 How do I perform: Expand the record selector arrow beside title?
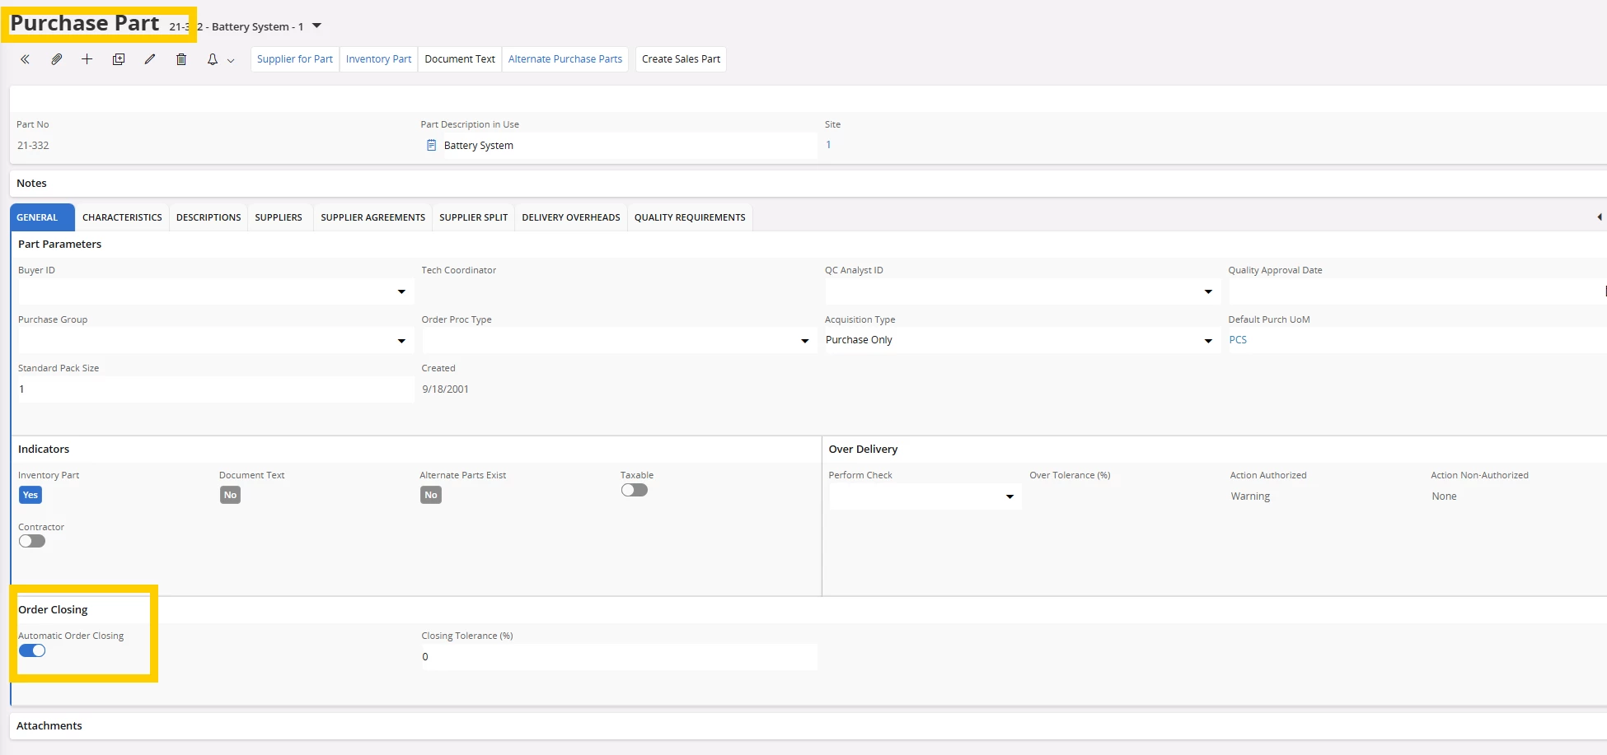point(316,26)
